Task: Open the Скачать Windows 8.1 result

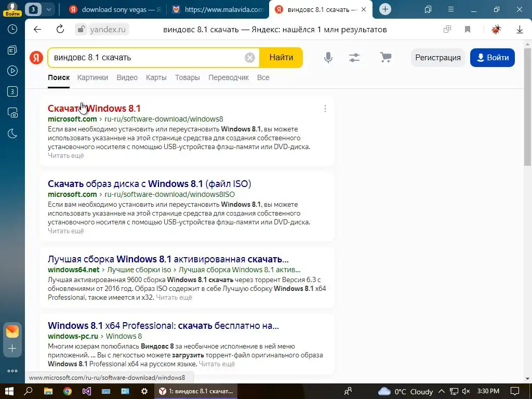Action: [x=94, y=108]
